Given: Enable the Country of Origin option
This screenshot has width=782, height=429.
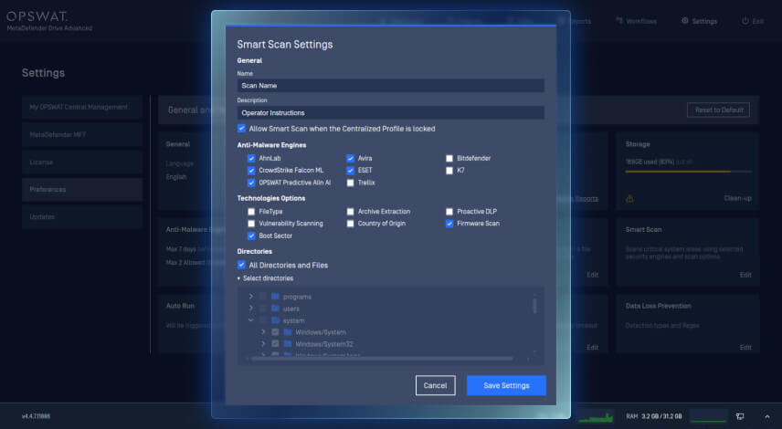Looking at the screenshot, I should tap(350, 224).
